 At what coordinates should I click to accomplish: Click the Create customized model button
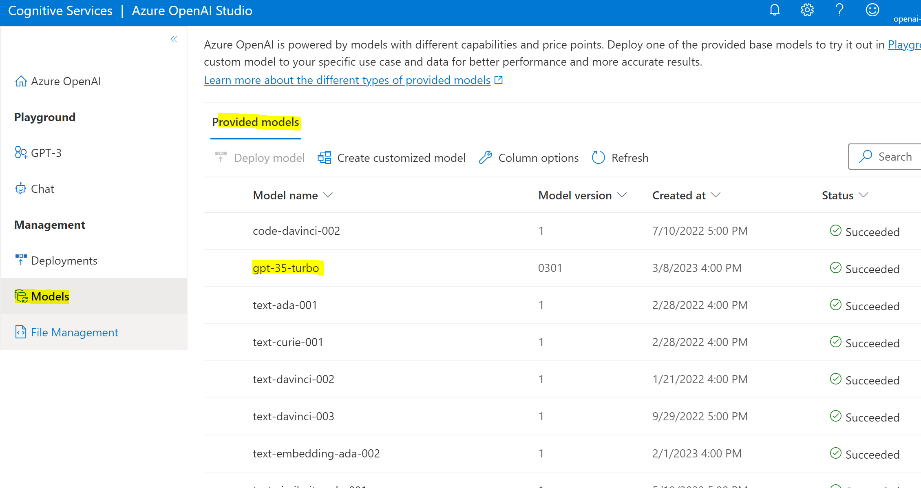tap(391, 158)
